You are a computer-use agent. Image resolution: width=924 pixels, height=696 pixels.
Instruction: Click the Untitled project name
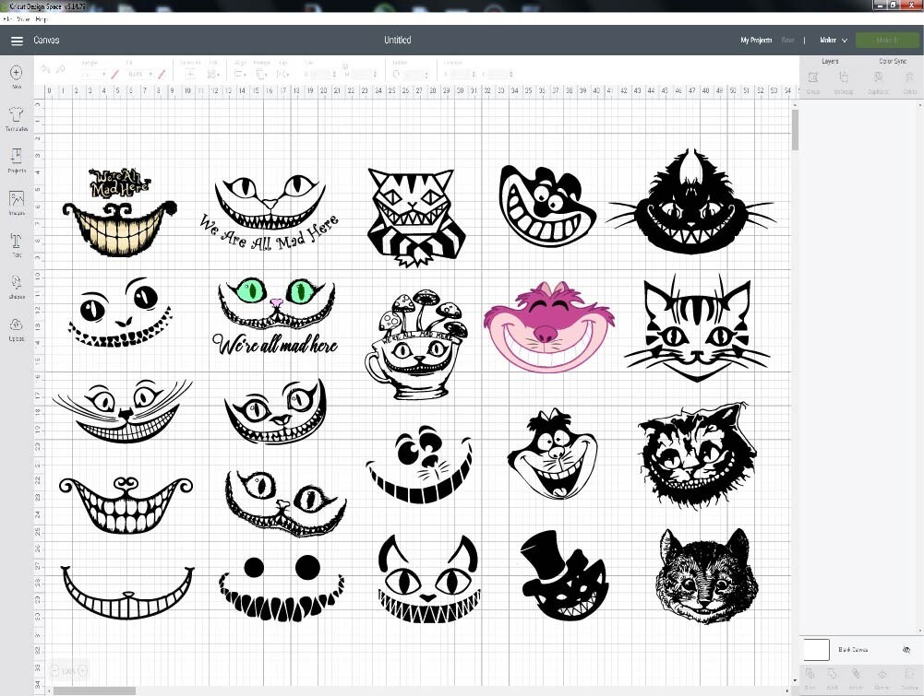(x=398, y=40)
